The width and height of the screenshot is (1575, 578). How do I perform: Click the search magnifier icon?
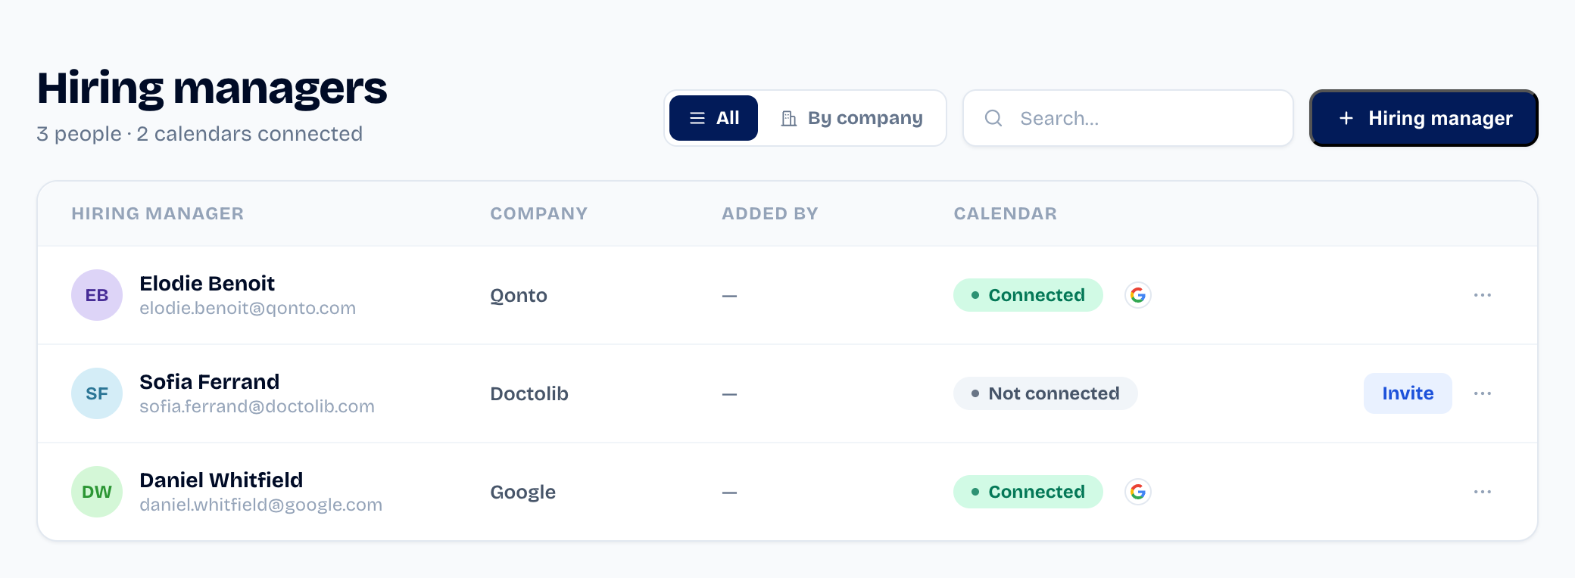click(x=993, y=118)
